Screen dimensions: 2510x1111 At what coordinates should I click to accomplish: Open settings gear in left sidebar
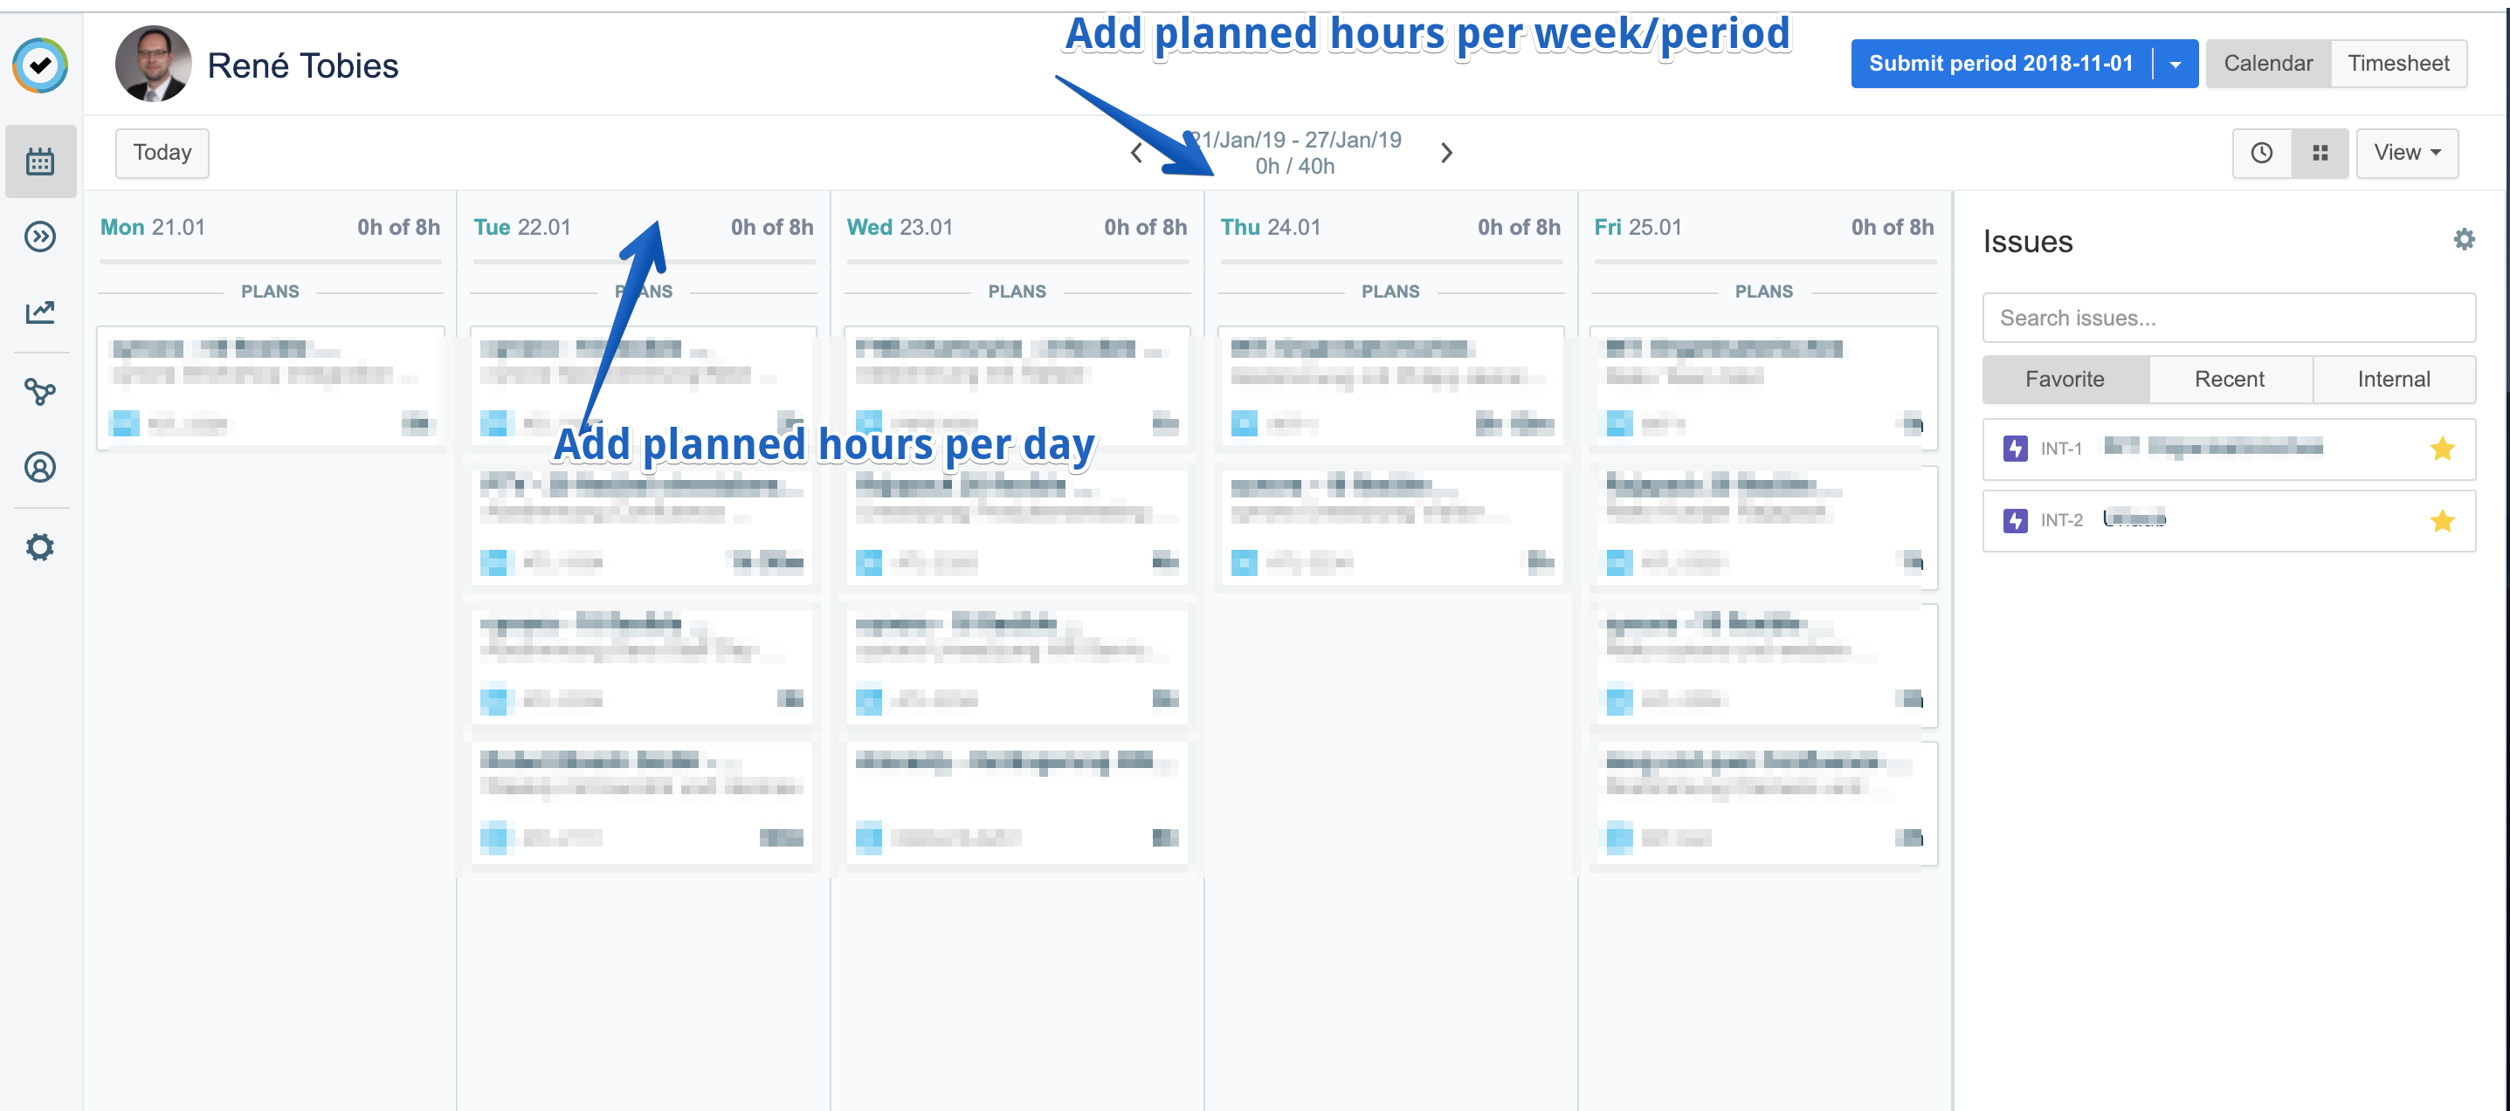tap(40, 547)
